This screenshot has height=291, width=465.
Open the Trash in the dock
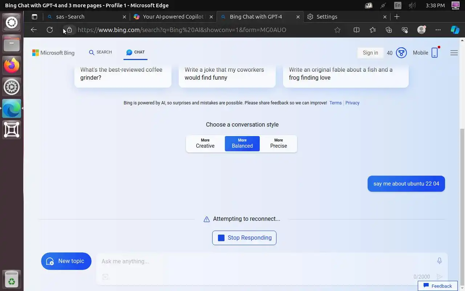tap(12, 280)
